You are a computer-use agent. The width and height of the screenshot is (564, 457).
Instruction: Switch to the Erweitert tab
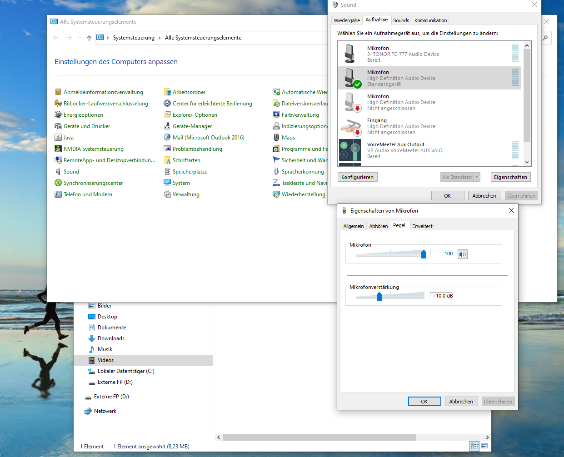(x=422, y=226)
